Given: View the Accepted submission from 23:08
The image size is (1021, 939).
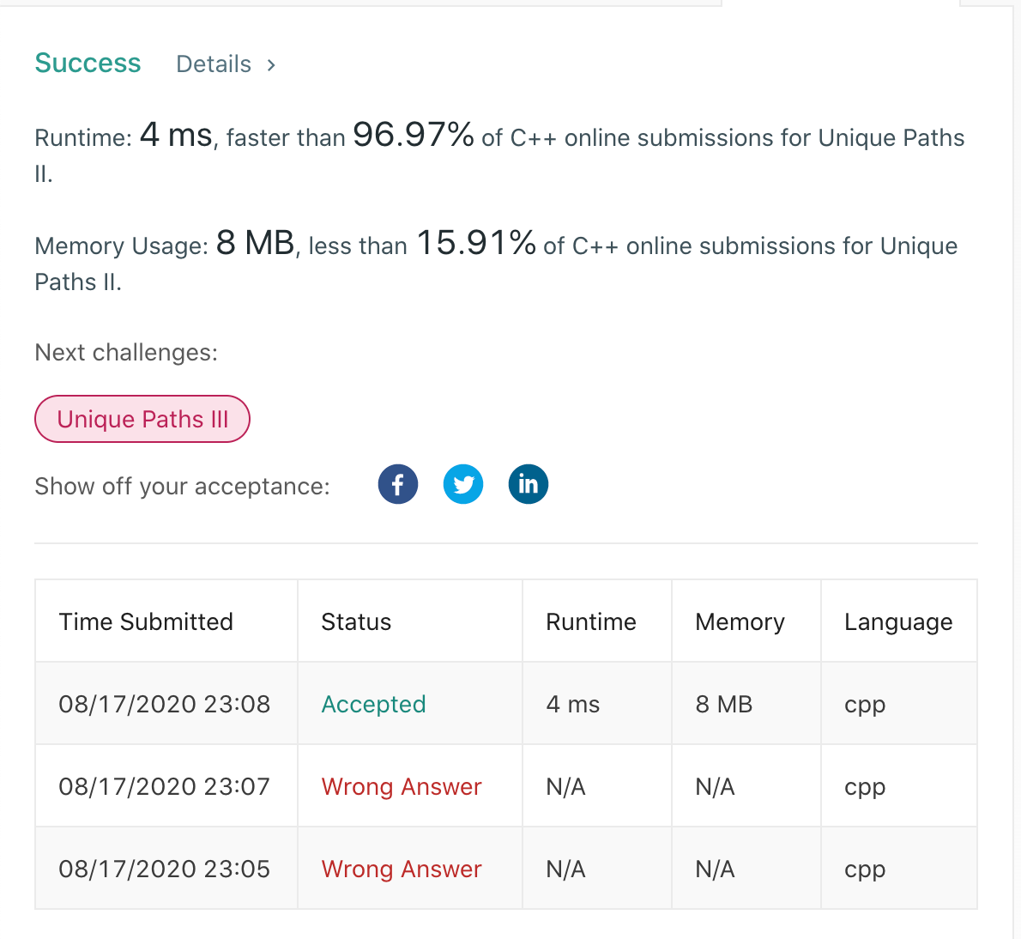Looking at the screenshot, I should (x=373, y=704).
